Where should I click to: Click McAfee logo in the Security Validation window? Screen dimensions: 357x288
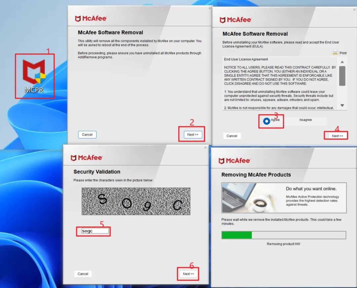[x=87, y=158]
